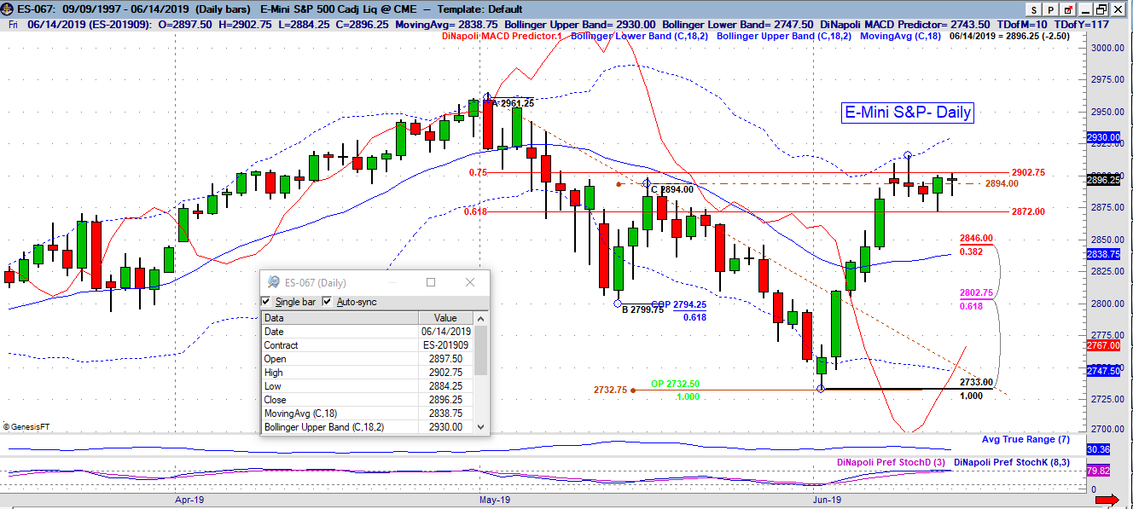Click the blue 2747.50 price axis tag
The width and height of the screenshot is (1133, 509).
(1103, 371)
